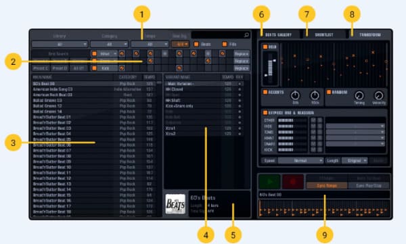Image resolution: width=406 pixels, height=244 pixels.
Task: Favorite the HH Closed variant dot
Action: click(x=240, y=89)
